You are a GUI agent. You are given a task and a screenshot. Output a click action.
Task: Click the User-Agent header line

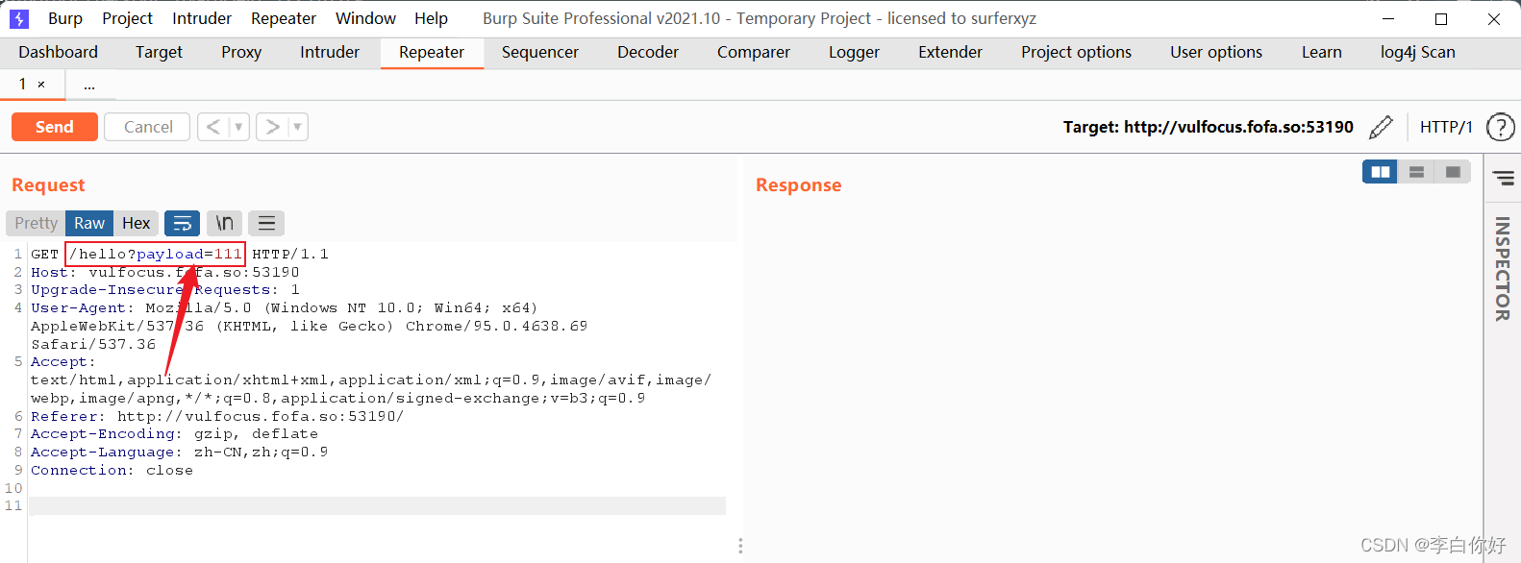[309, 326]
